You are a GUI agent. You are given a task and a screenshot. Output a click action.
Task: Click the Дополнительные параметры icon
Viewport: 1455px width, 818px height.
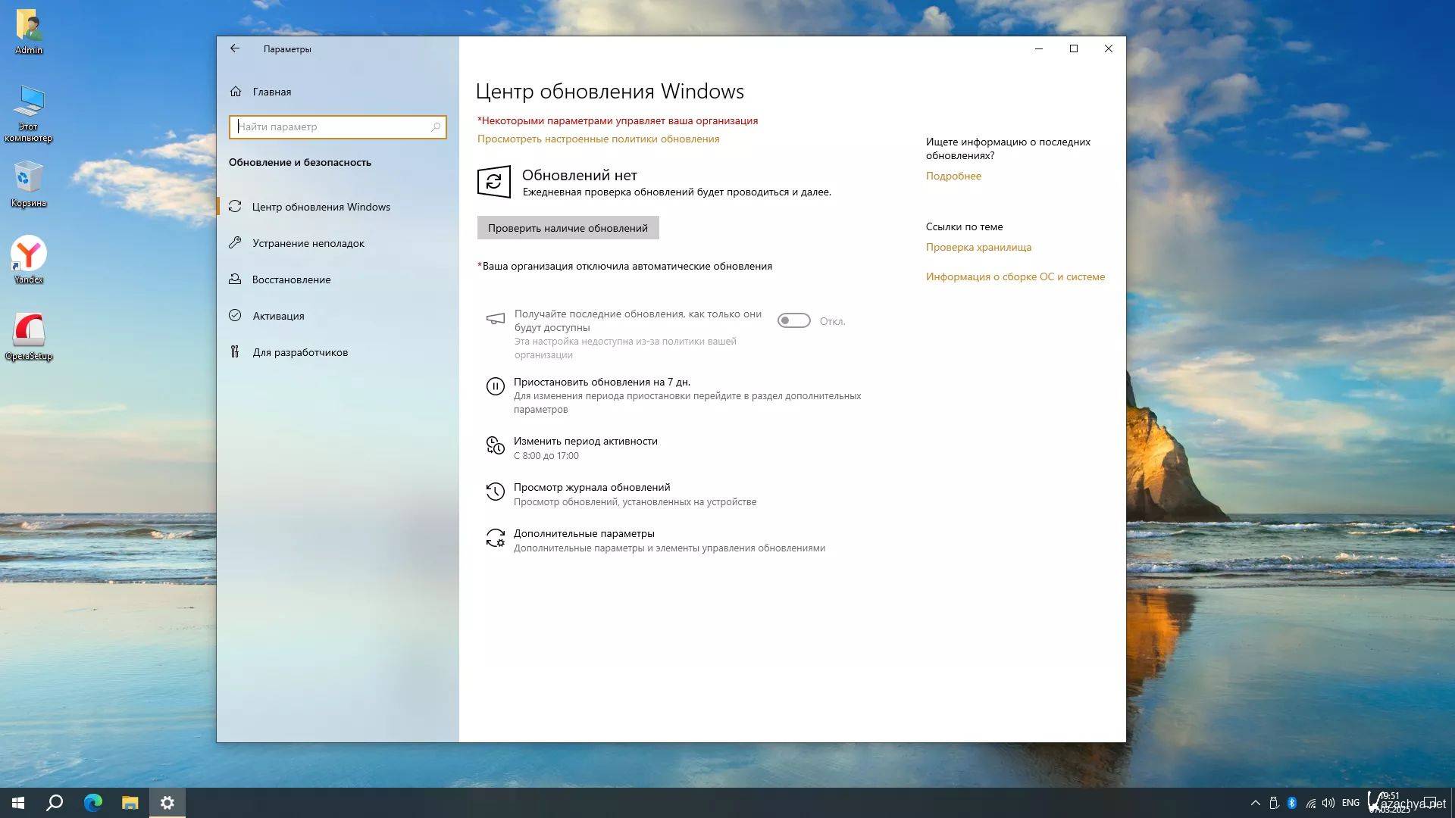(x=495, y=539)
